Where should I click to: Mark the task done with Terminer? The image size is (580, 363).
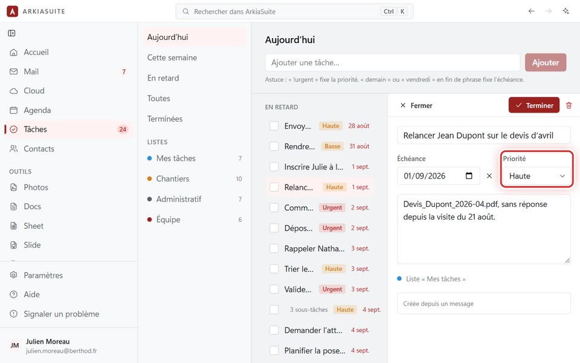pyautogui.click(x=534, y=105)
